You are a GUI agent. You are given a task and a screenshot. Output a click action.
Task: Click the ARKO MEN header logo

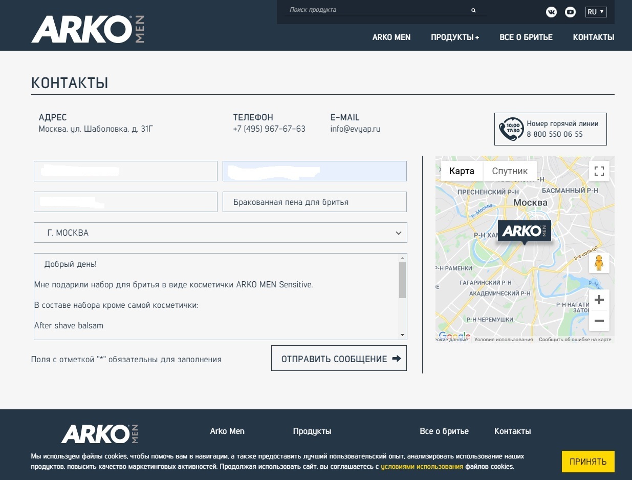coord(88,29)
